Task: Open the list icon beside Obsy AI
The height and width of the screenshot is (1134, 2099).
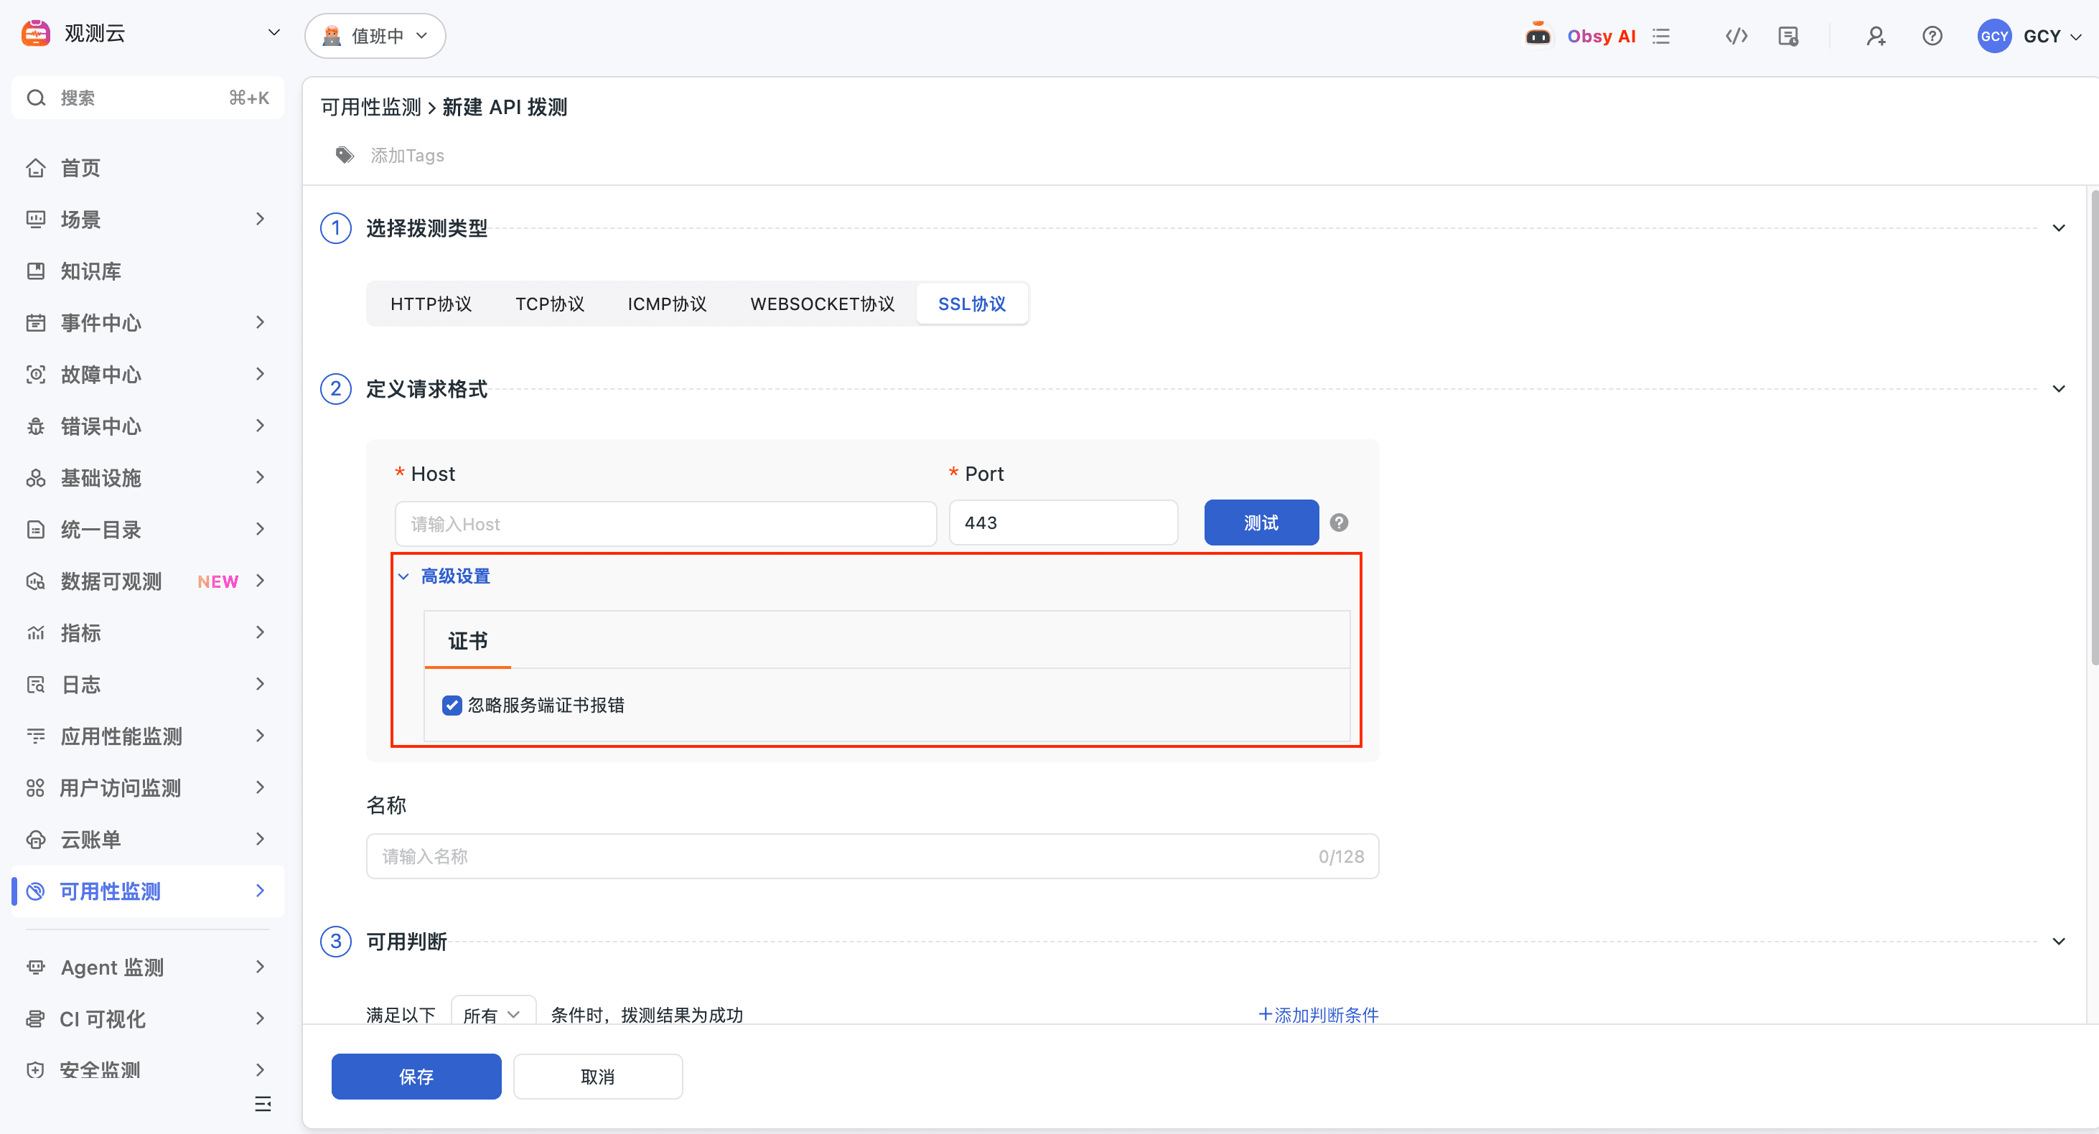Action: point(1660,36)
